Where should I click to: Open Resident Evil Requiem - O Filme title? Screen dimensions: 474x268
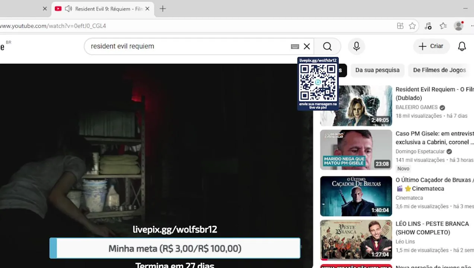434,93
